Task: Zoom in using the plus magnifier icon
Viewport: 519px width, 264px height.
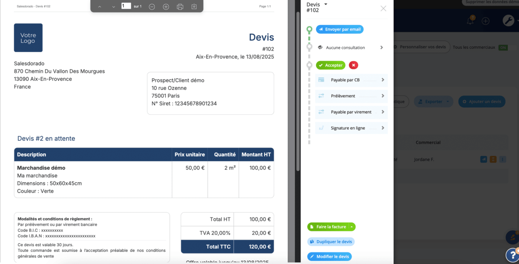Action: click(166, 6)
